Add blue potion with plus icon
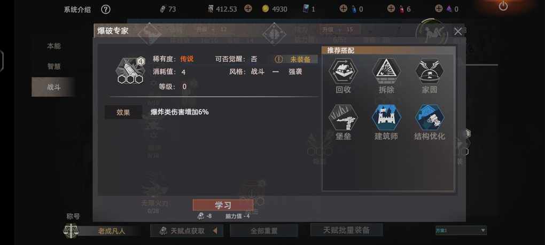 click(x=344, y=9)
